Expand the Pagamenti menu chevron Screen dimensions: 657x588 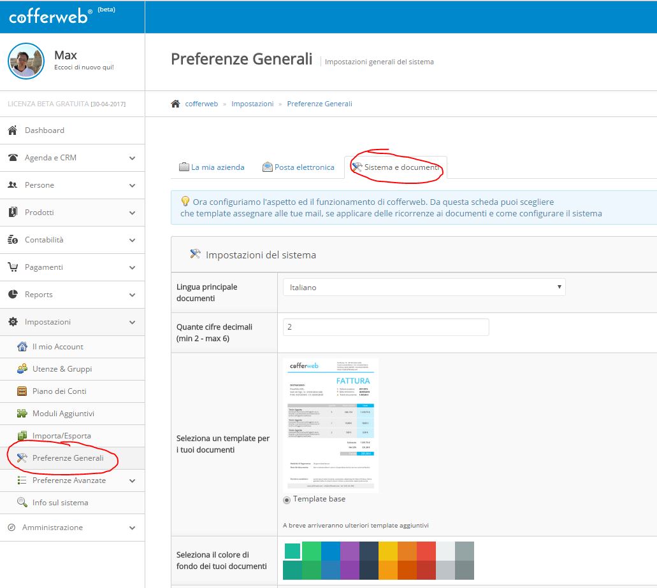(133, 267)
